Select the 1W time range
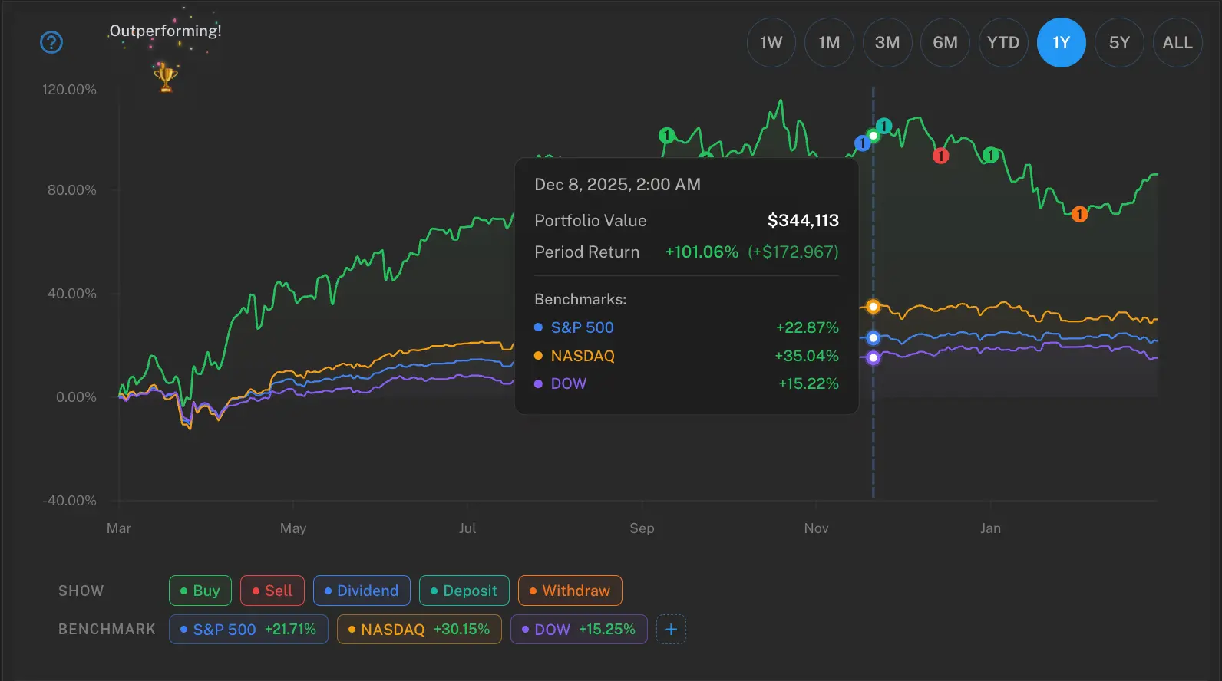The width and height of the screenshot is (1222, 681). click(x=771, y=43)
